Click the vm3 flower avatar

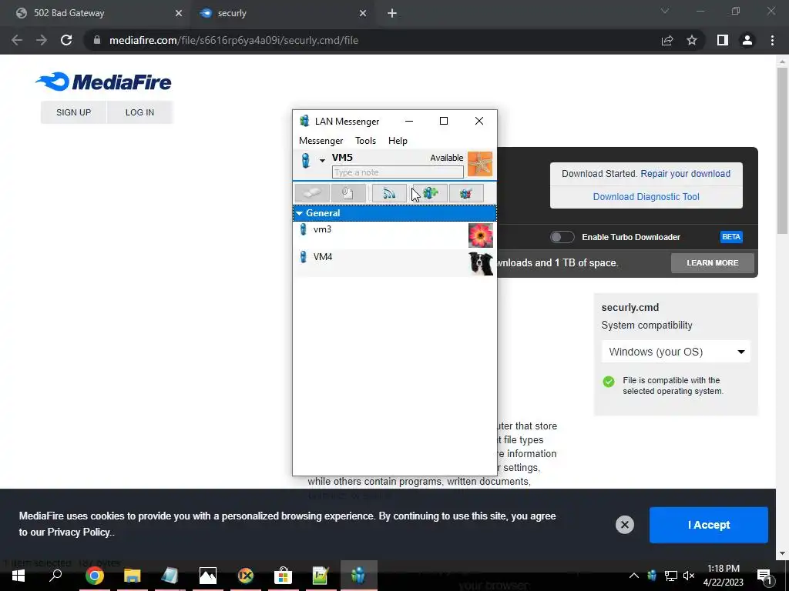click(481, 235)
